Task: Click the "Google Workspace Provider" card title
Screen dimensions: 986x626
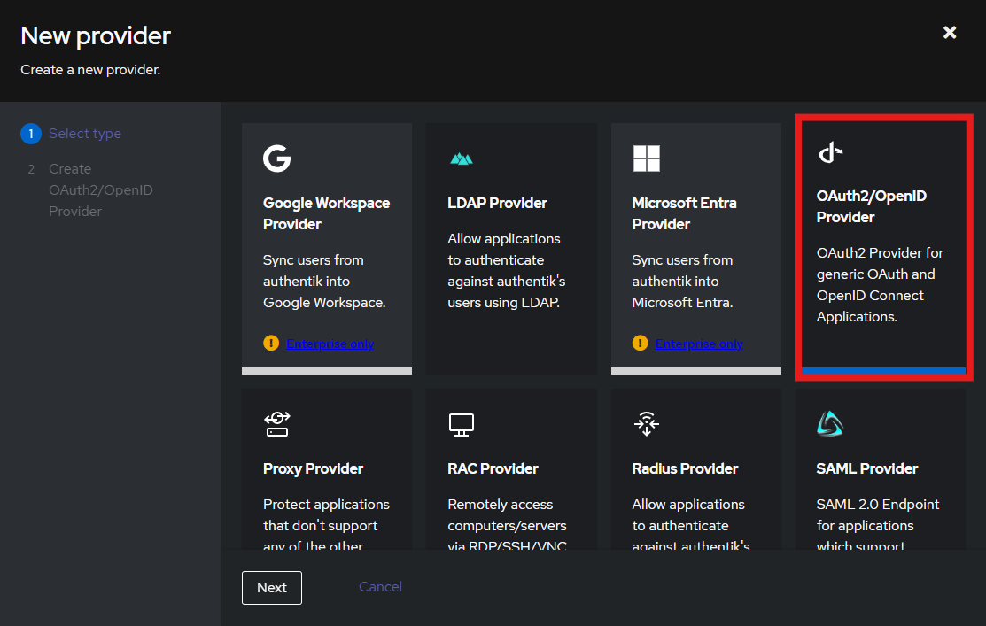Action: [x=326, y=213]
